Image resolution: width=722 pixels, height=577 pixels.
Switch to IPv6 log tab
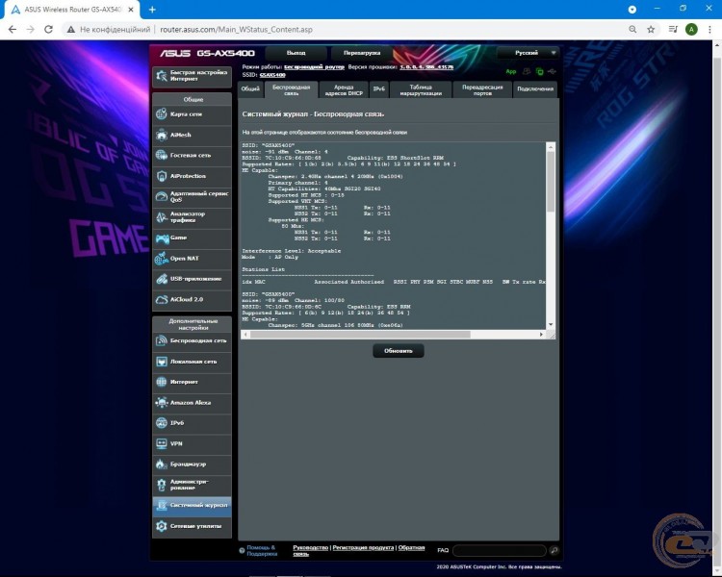pos(379,89)
